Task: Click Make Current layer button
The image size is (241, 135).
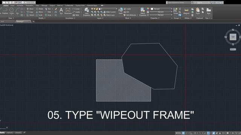Action: point(110,12)
